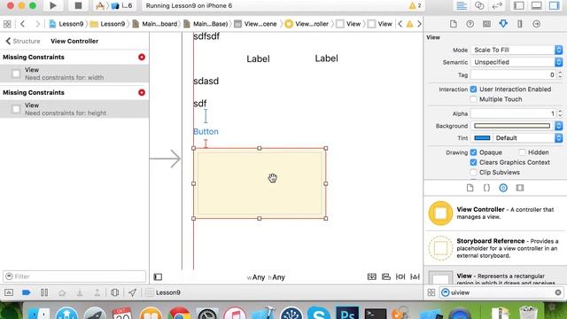Open the Assistant editor

[479, 6]
